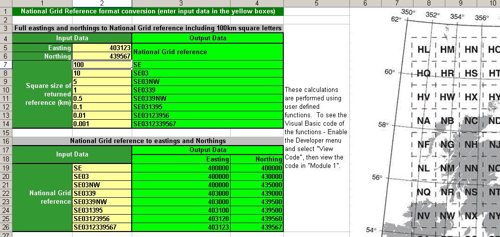The width and height of the screenshot is (500, 237).
Task: Click the 'Square size of returned reference' label
Action: click(42, 94)
